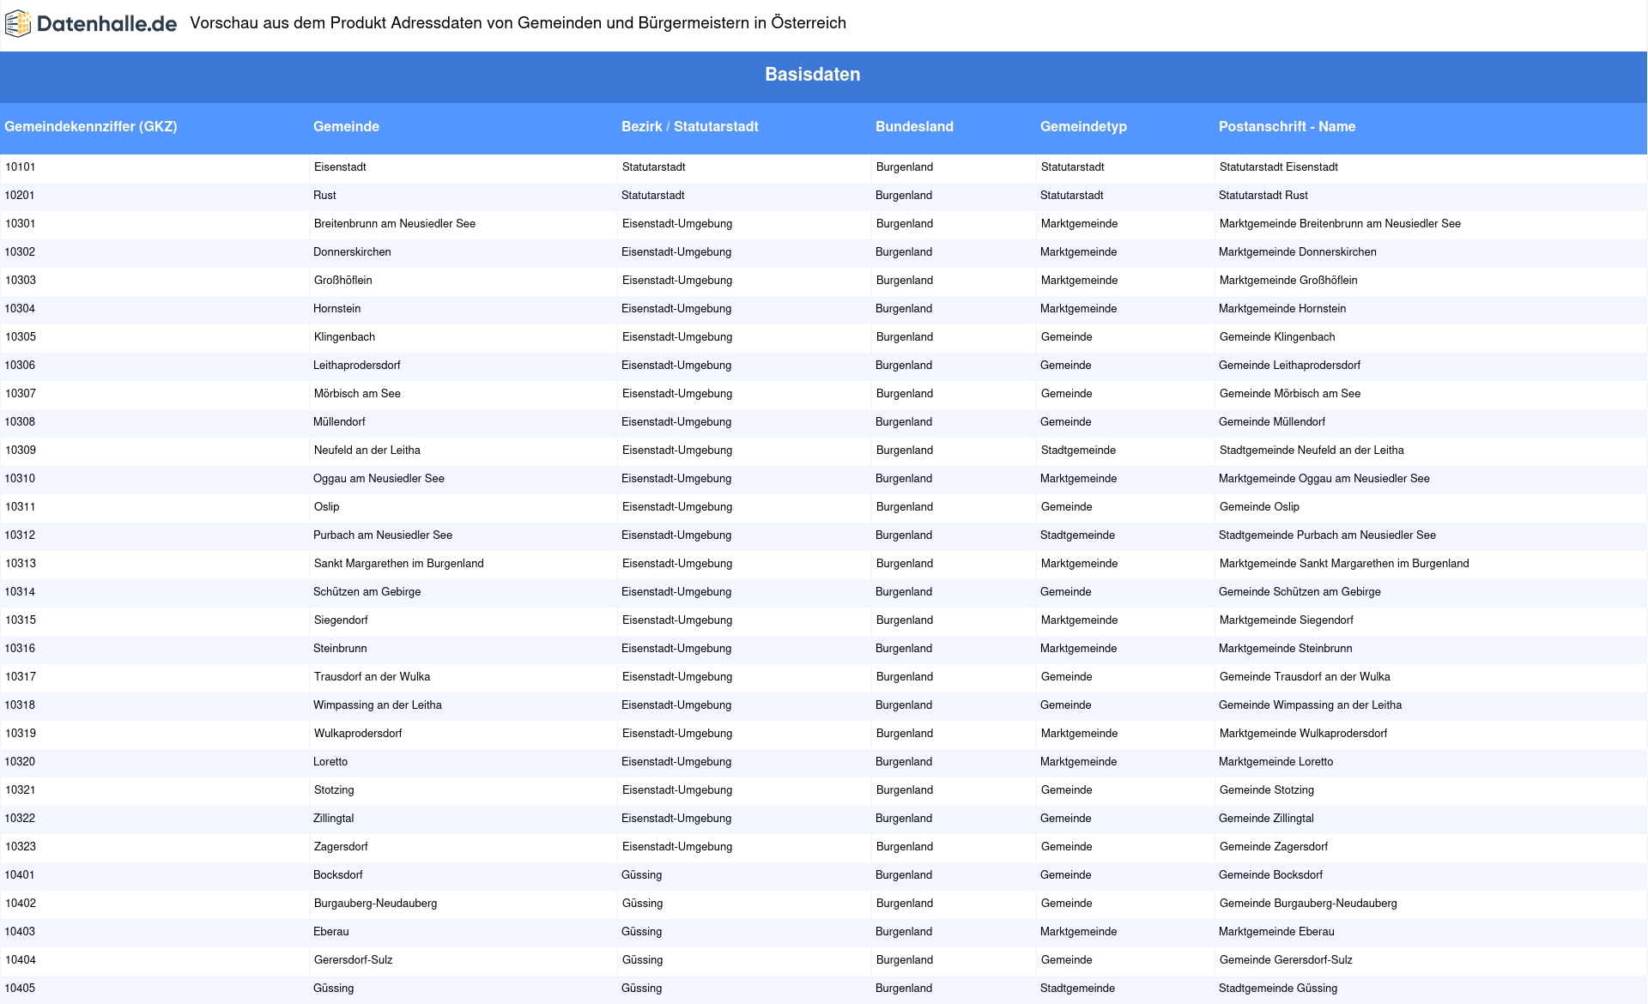1648x1004 pixels.
Task: Select the Statutarstadt Rust address cell
Action: (x=1263, y=196)
